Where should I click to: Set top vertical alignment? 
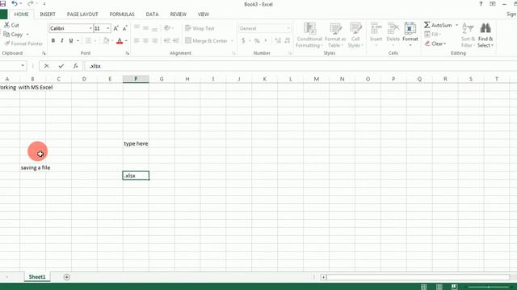[137, 28]
